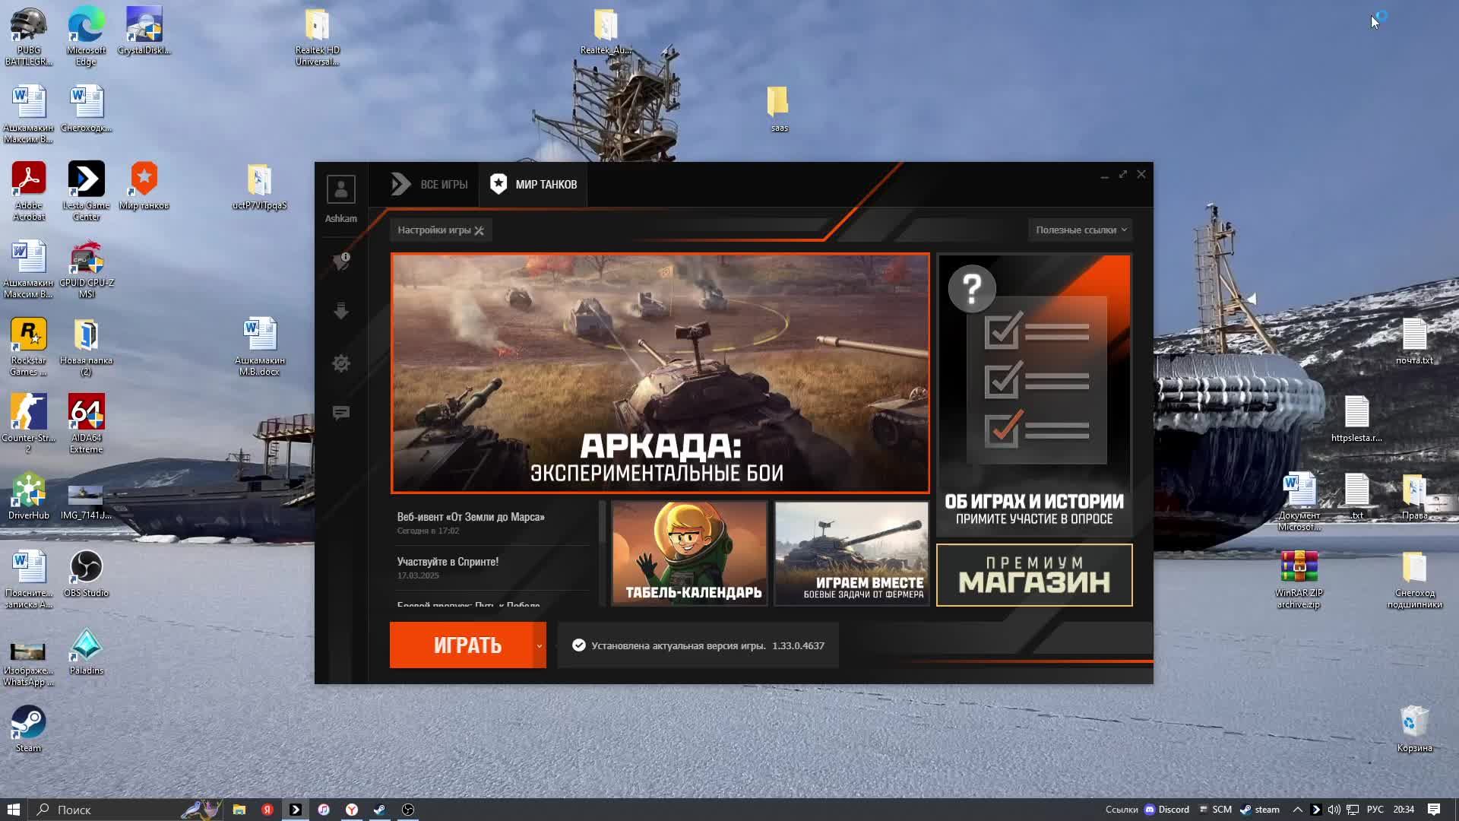
Task: Click the Steam icon in the taskbar
Action: (x=380, y=810)
